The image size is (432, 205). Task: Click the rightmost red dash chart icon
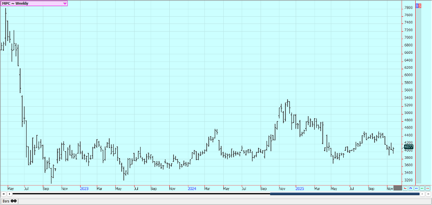[427, 188]
